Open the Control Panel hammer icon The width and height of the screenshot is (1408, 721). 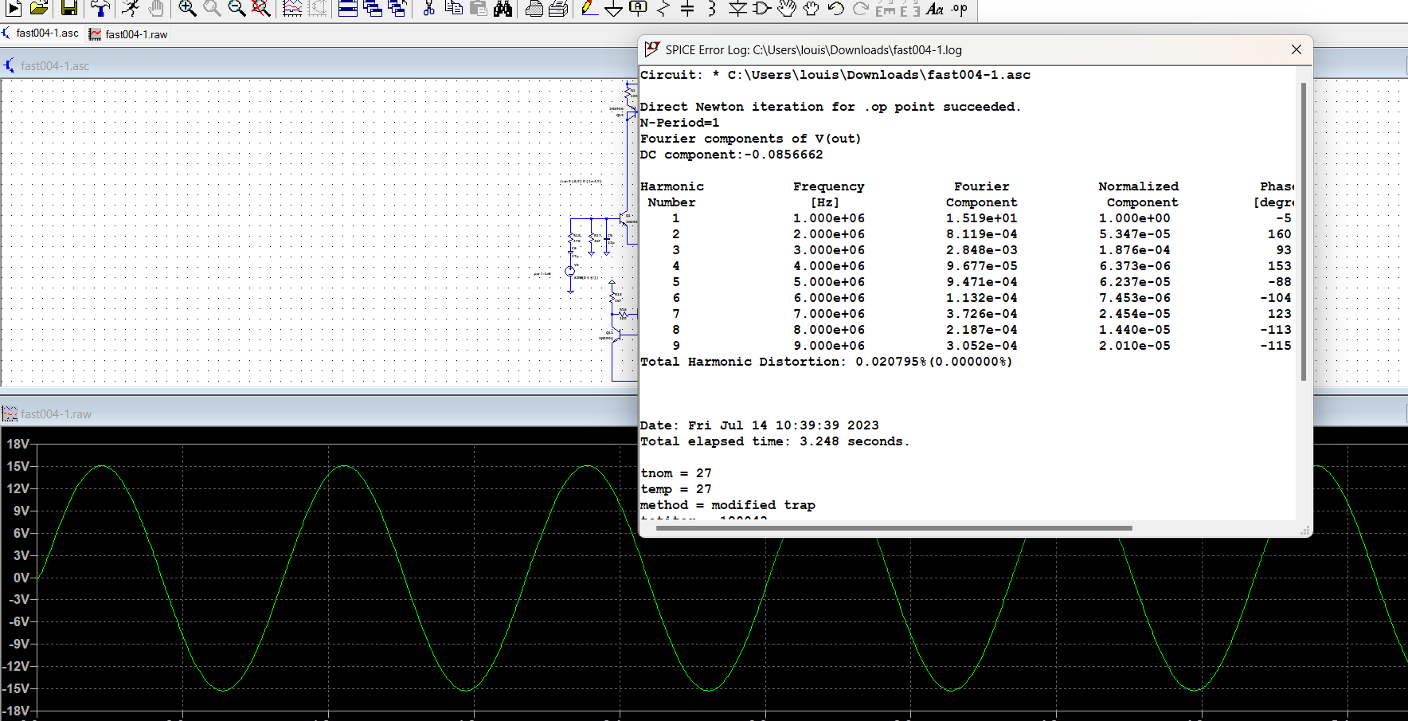point(100,8)
